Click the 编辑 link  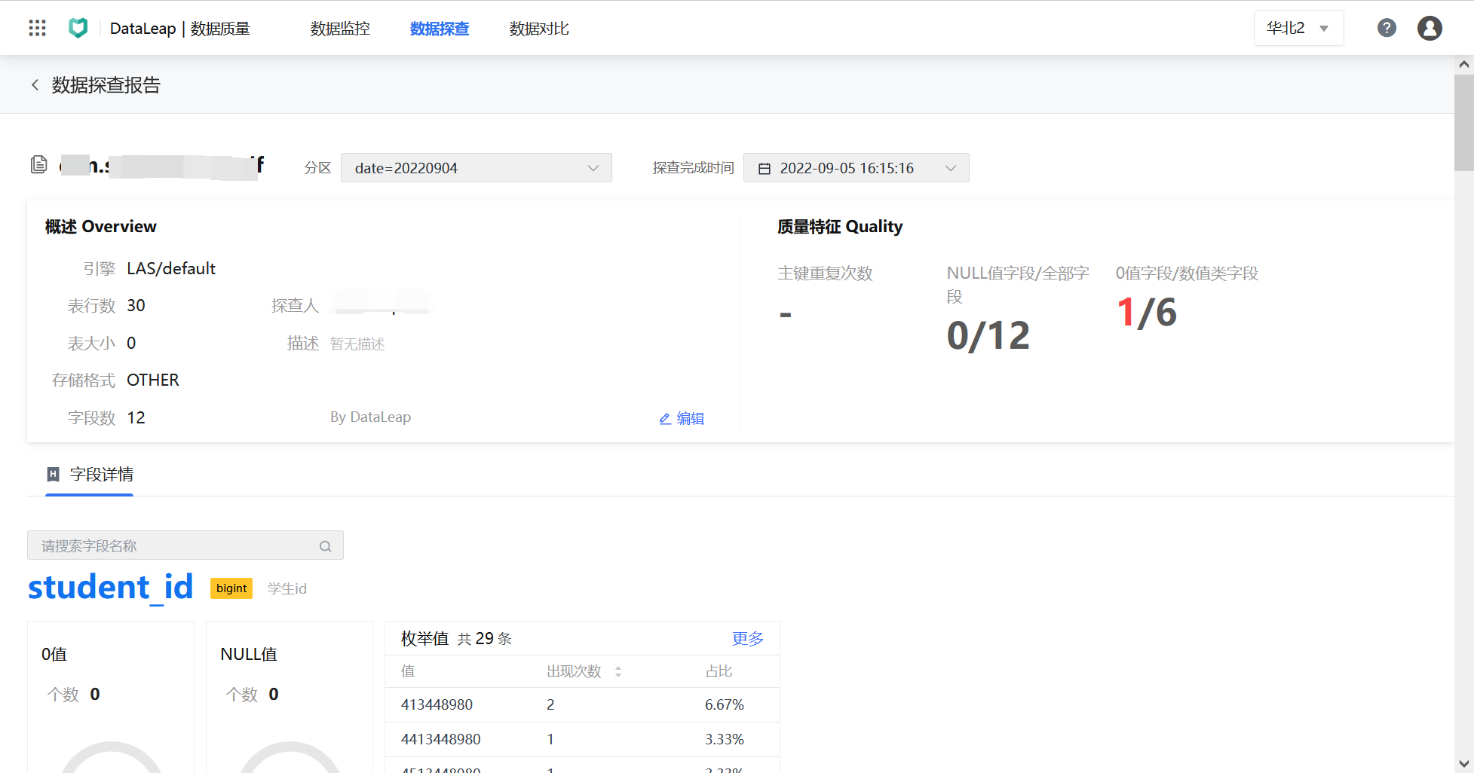tap(690, 418)
